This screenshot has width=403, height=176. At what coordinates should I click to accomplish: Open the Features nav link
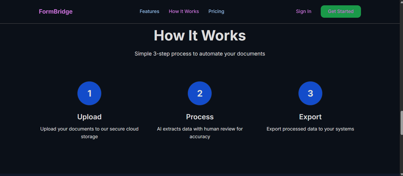pos(149,12)
